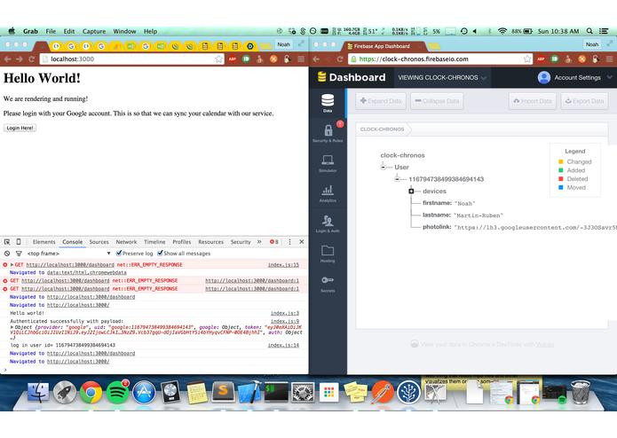
Task: Click the console filter funnel icon
Action: pyautogui.click(x=19, y=254)
